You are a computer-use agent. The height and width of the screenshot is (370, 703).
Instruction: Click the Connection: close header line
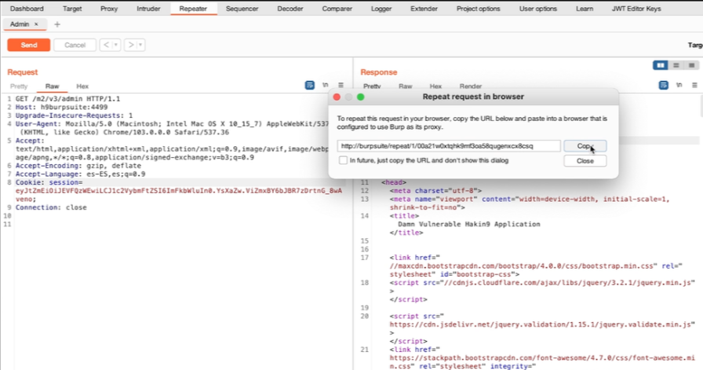(x=51, y=207)
